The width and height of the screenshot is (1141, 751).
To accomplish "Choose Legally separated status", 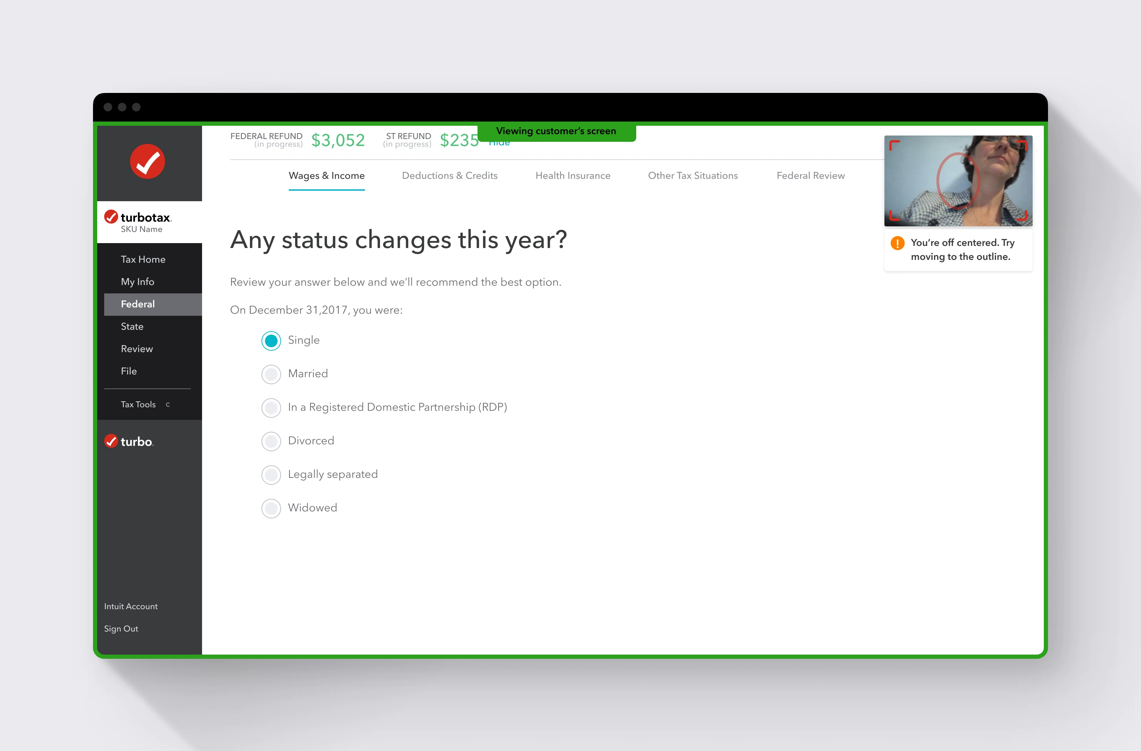I will click(x=271, y=475).
